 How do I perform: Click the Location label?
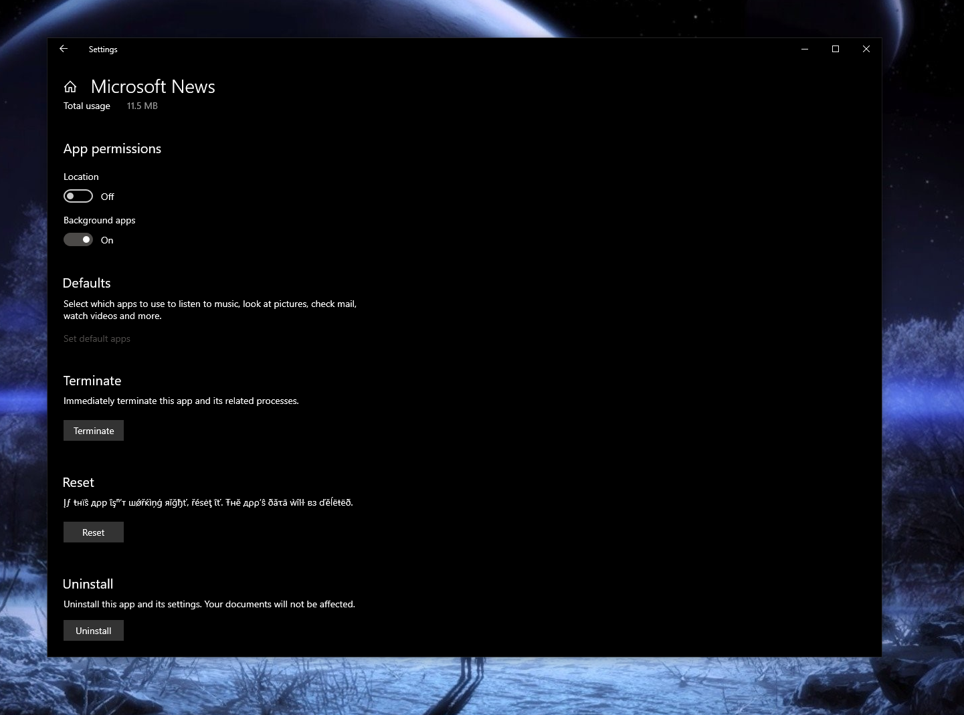tap(81, 177)
